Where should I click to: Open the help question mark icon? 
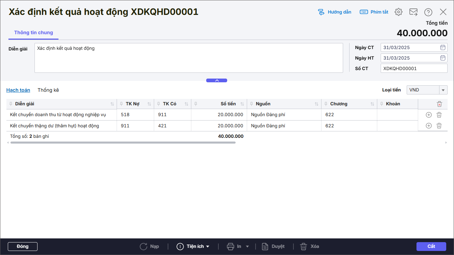pyautogui.click(x=428, y=12)
